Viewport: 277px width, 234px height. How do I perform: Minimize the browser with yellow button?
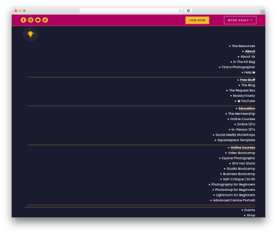pos(20,11)
